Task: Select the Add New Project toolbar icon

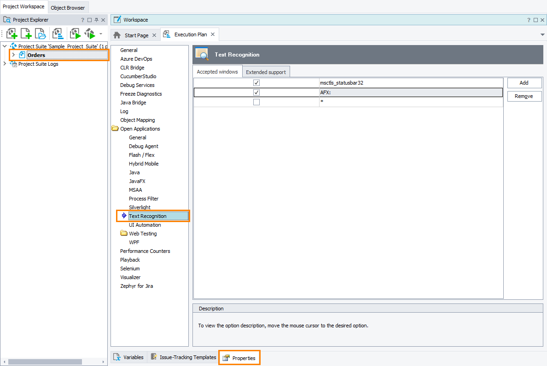Action: coord(12,33)
